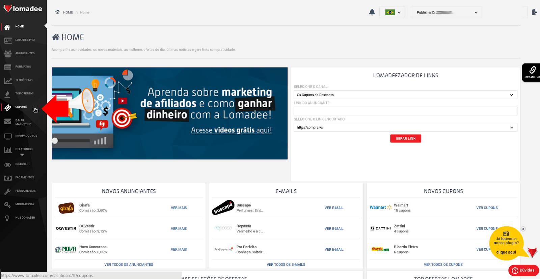540x279 pixels.
Task: Open the Anunciantes people icon
Action: 8,54
